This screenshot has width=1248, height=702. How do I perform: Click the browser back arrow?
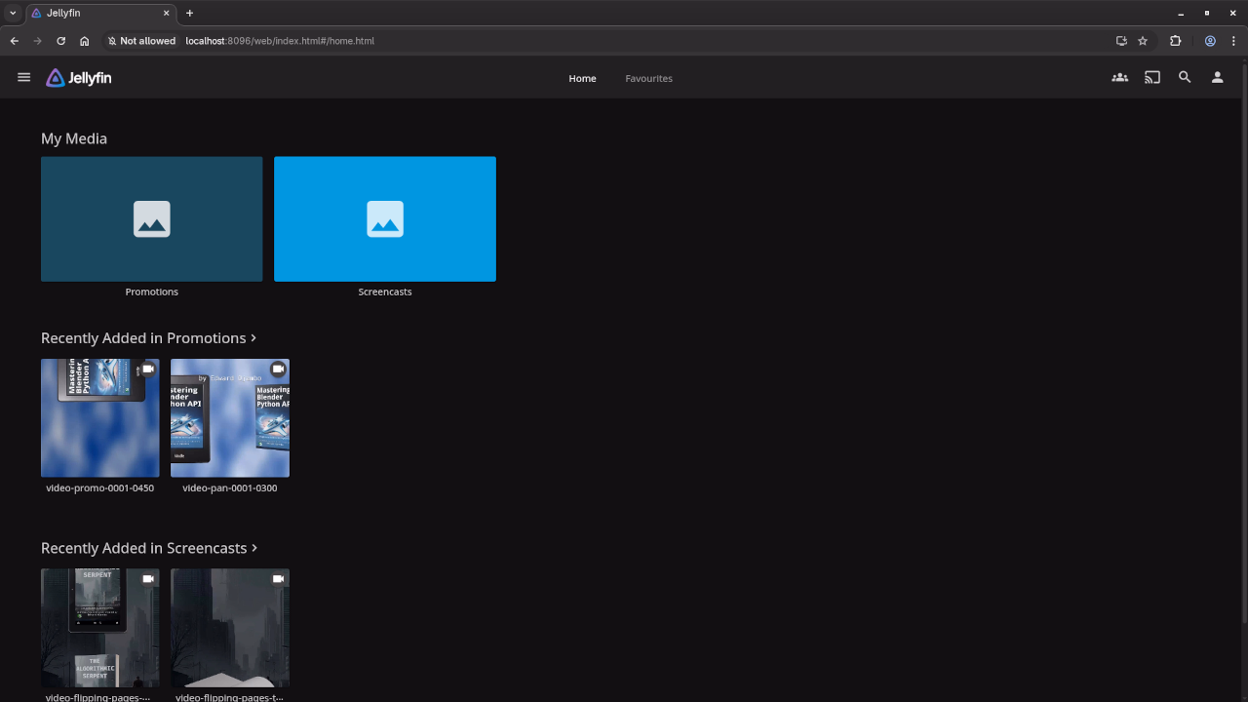pyautogui.click(x=14, y=41)
